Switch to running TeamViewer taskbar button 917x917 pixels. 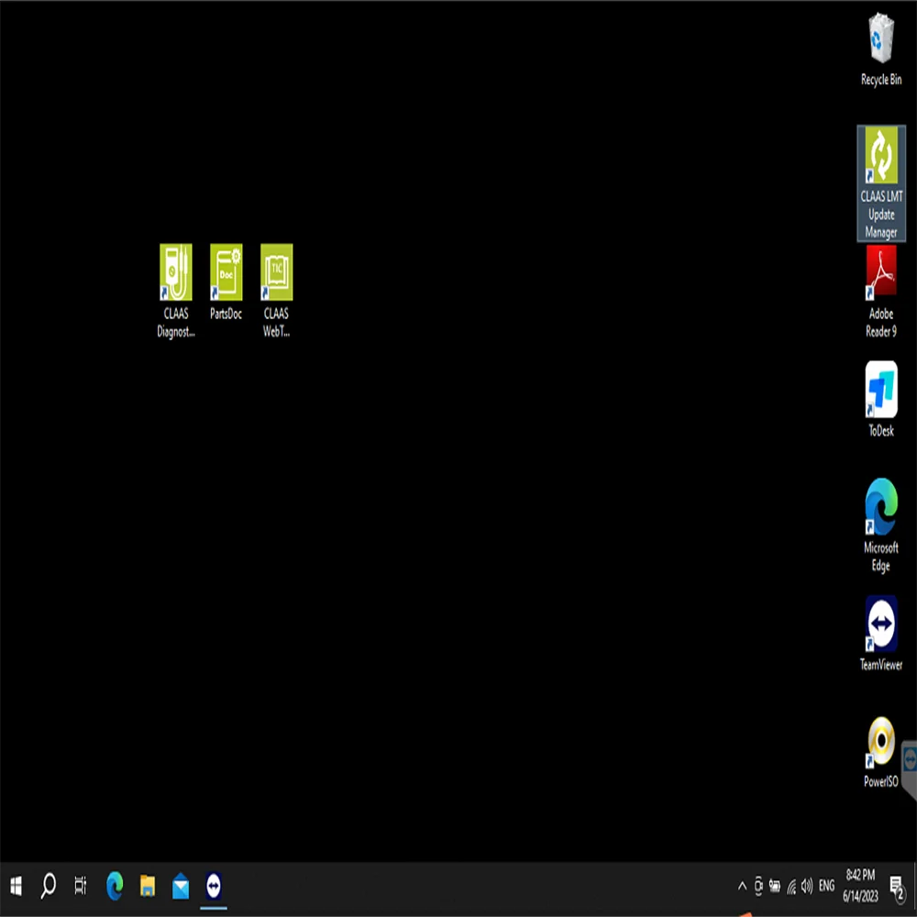point(214,886)
